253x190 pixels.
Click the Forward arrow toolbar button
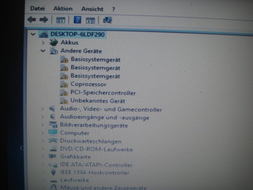[x=44, y=20]
